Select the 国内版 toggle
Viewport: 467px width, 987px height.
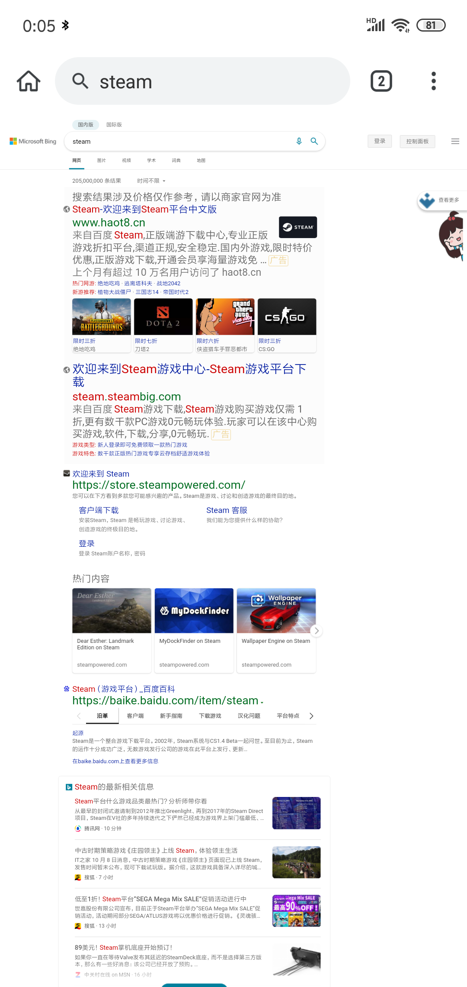tap(86, 125)
